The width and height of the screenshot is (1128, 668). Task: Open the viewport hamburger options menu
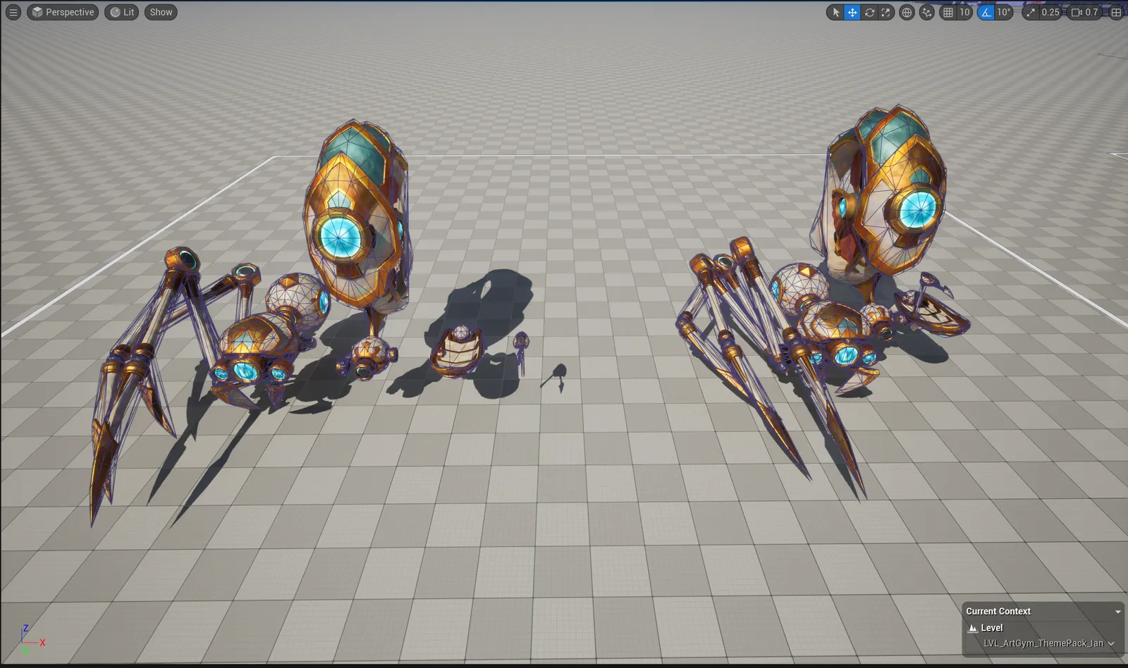tap(13, 12)
